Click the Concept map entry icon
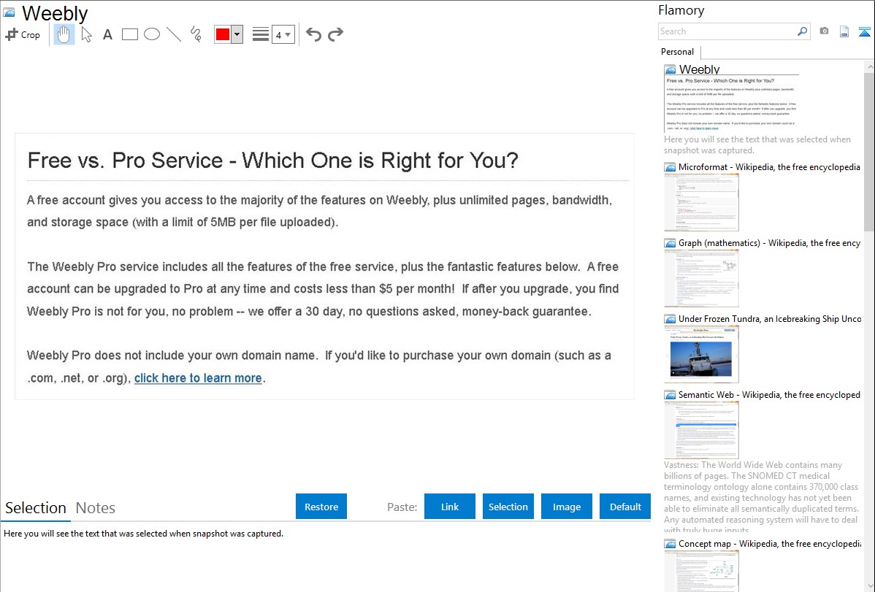Image resolution: width=875 pixels, height=592 pixels. click(670, 544)
